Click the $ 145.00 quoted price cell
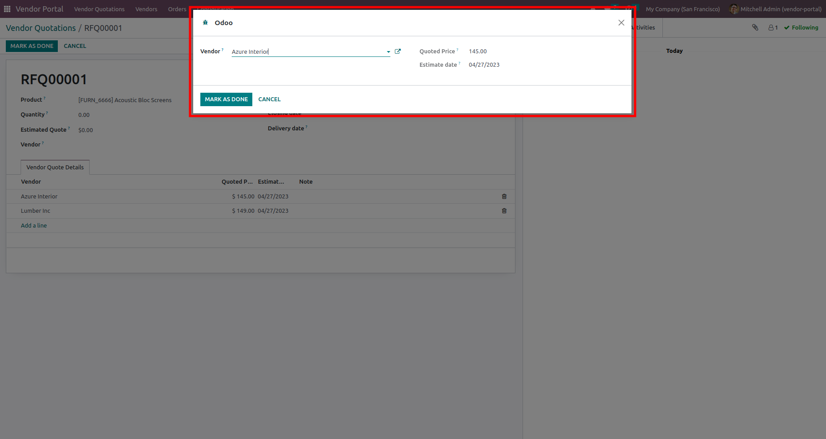Image resolution: width=826 pixels, height=439 pixels. point(243,197)
